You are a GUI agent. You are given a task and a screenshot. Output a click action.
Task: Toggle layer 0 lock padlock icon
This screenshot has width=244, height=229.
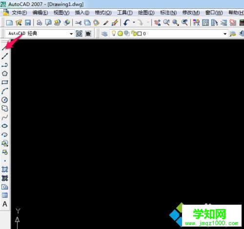point(134,34)
